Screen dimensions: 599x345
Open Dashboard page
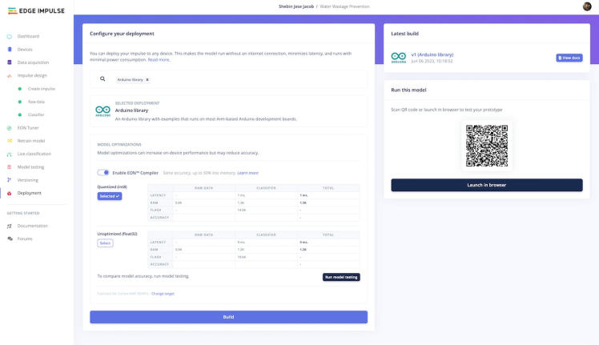point(28,36)
